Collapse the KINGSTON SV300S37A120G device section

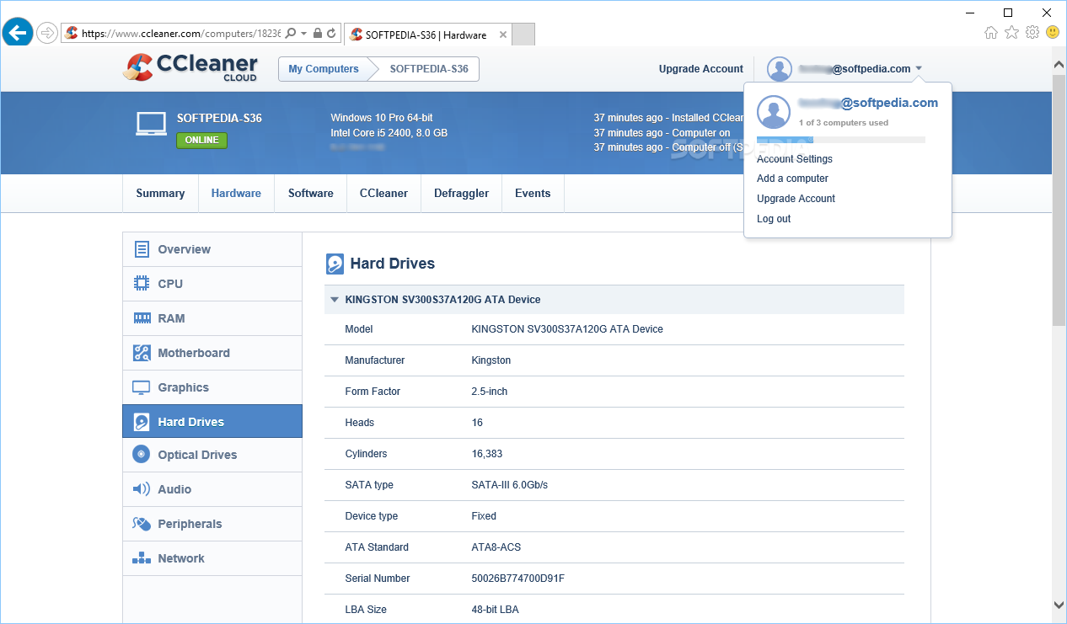pyautogui.click(x=335, y=300)
